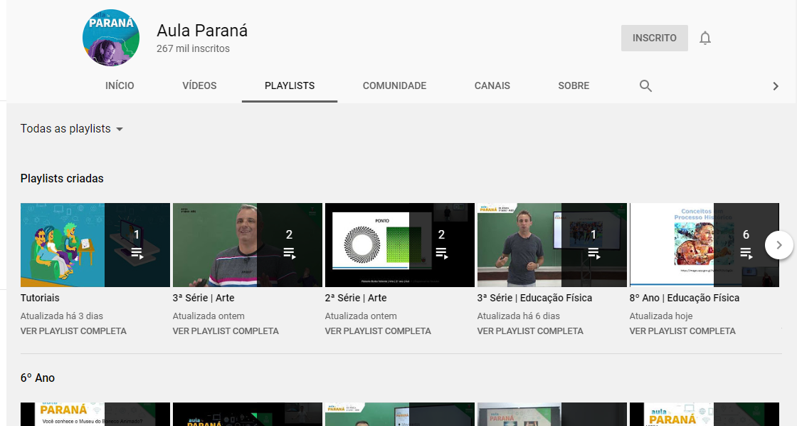The width and height of the screenshot is (797, 426).
Task: Open the 6º Ano section heading
Action: pyautogui.click(x=38, y=378)
